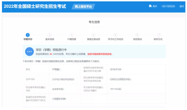Image resolution: width=187 pixels, height=110 pixels.
Task: Click the blurred 证件号码 value
Action: tap(63, 79)
